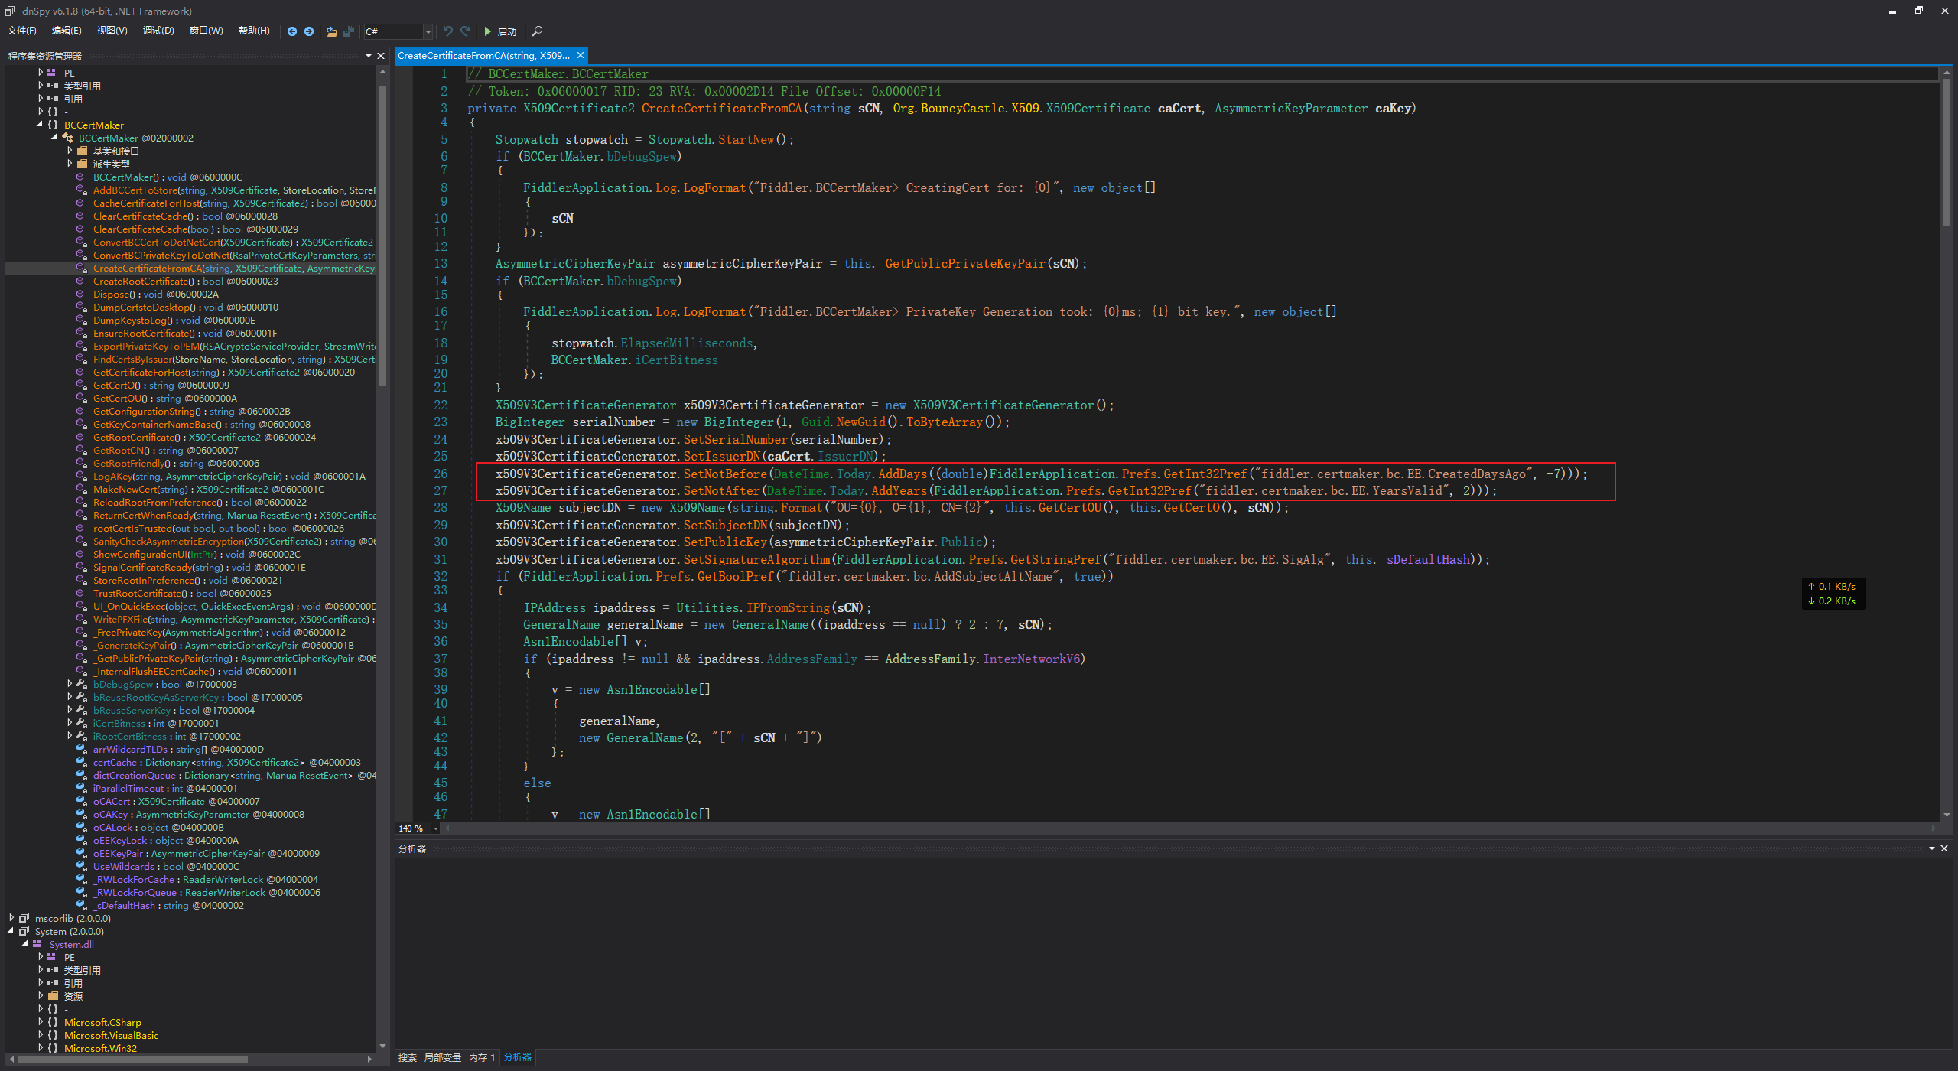The height and width of the screenshot is (1071, 1958).
Task: Click the Redo arrow icon
Action: [x=465, y=31]
